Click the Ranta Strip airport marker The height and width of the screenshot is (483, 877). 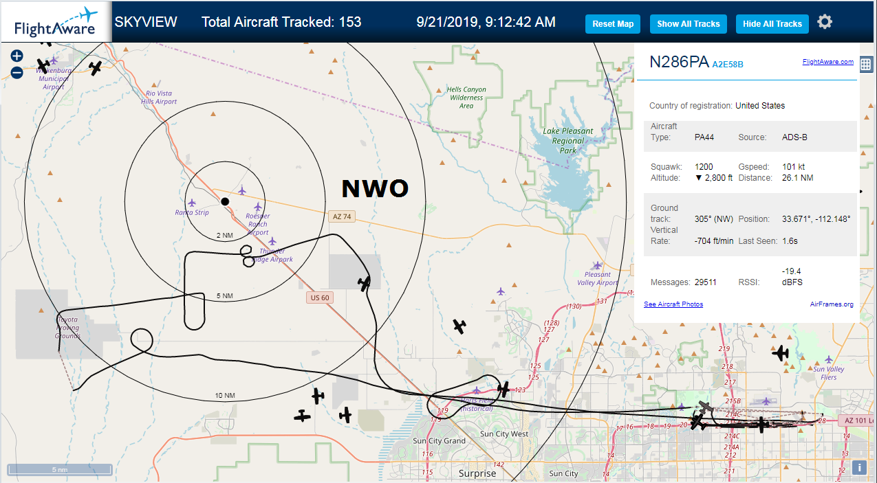pos(191,203)
